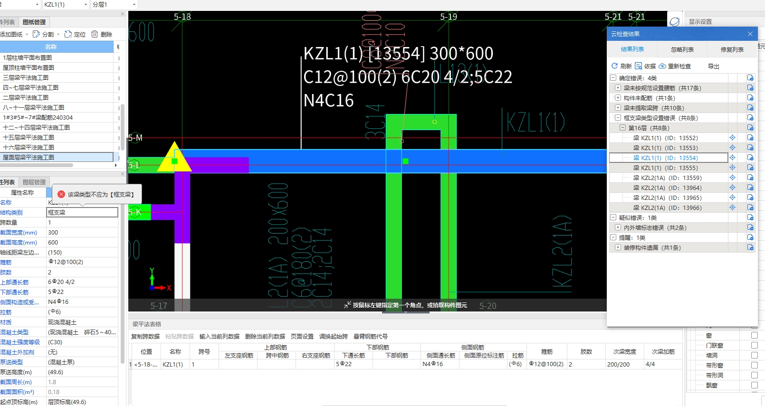Expand 内外墙标志错误 (共2条) node
This screenshot has height=406, width=765.
click(618, 227)
